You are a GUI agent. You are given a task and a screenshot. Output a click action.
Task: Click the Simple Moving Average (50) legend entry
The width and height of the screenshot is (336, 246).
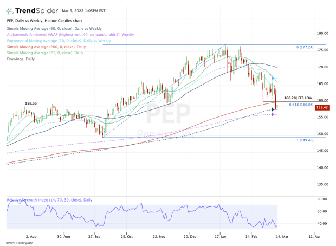click(54, 29)
